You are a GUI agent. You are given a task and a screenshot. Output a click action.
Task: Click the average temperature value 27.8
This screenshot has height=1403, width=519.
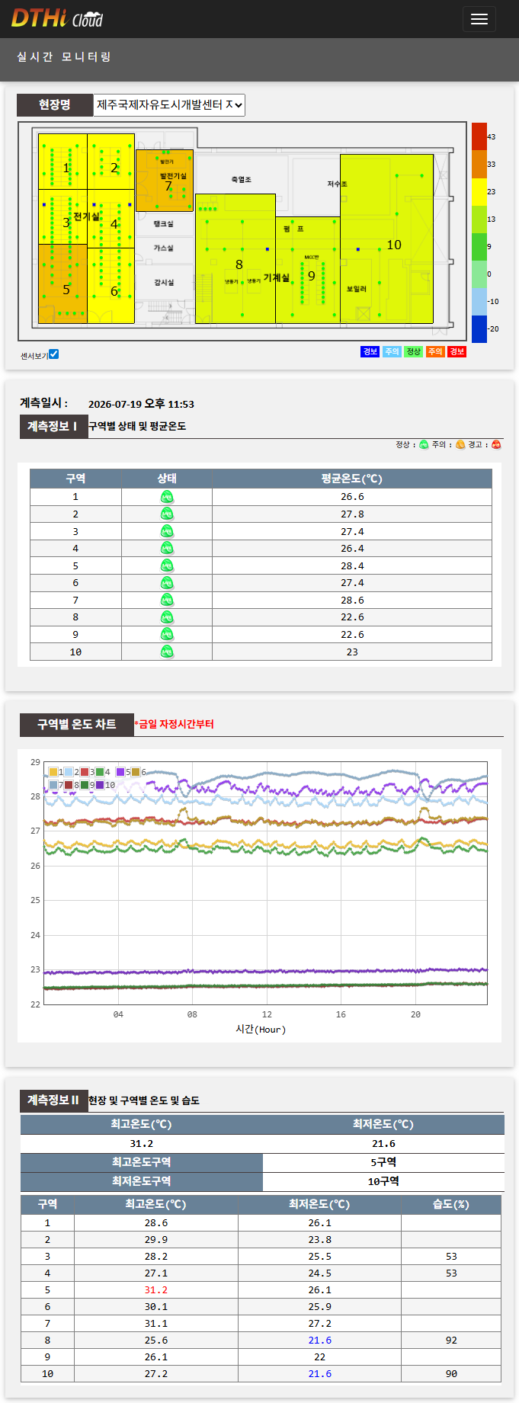352,514
